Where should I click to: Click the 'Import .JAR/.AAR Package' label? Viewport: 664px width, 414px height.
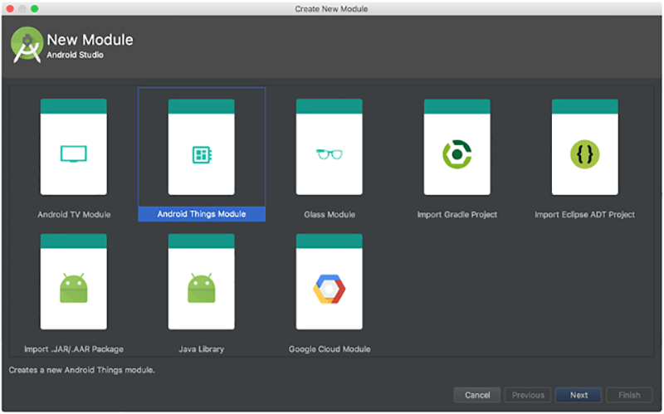coord(74,349)
